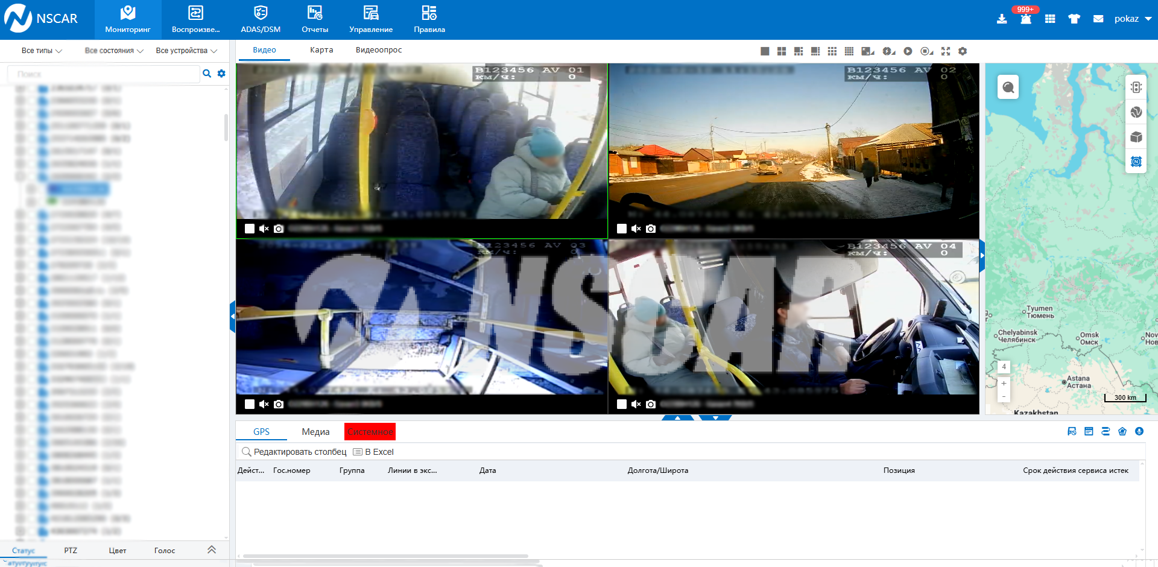Click the Поиск device search field

point(104,74)
